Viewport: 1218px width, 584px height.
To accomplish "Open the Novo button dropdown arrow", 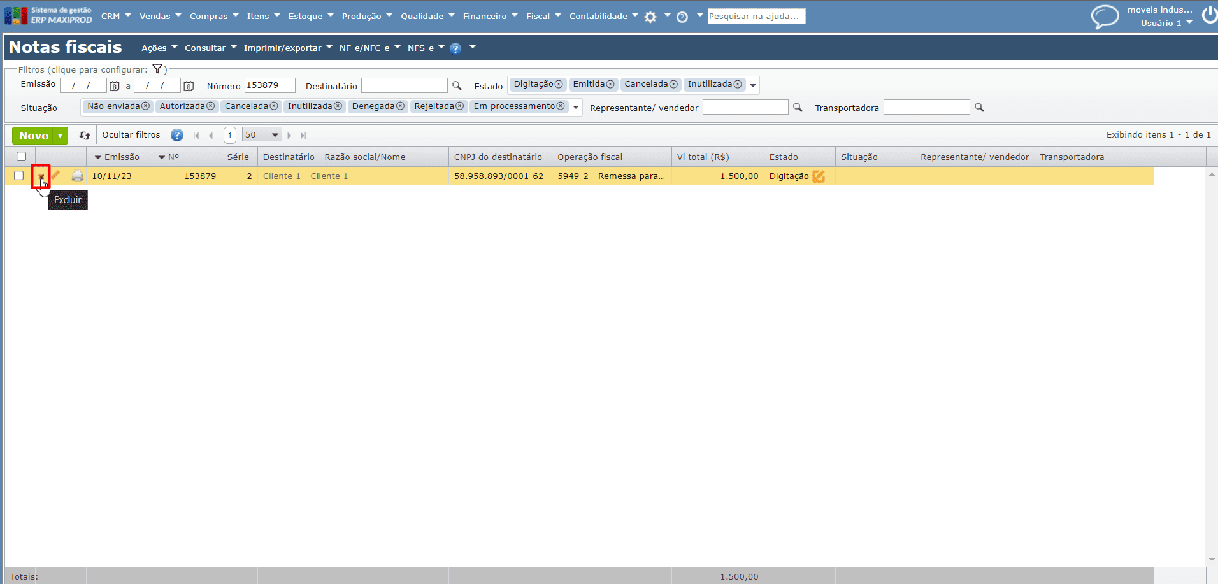I will click(x=61, y=135).
